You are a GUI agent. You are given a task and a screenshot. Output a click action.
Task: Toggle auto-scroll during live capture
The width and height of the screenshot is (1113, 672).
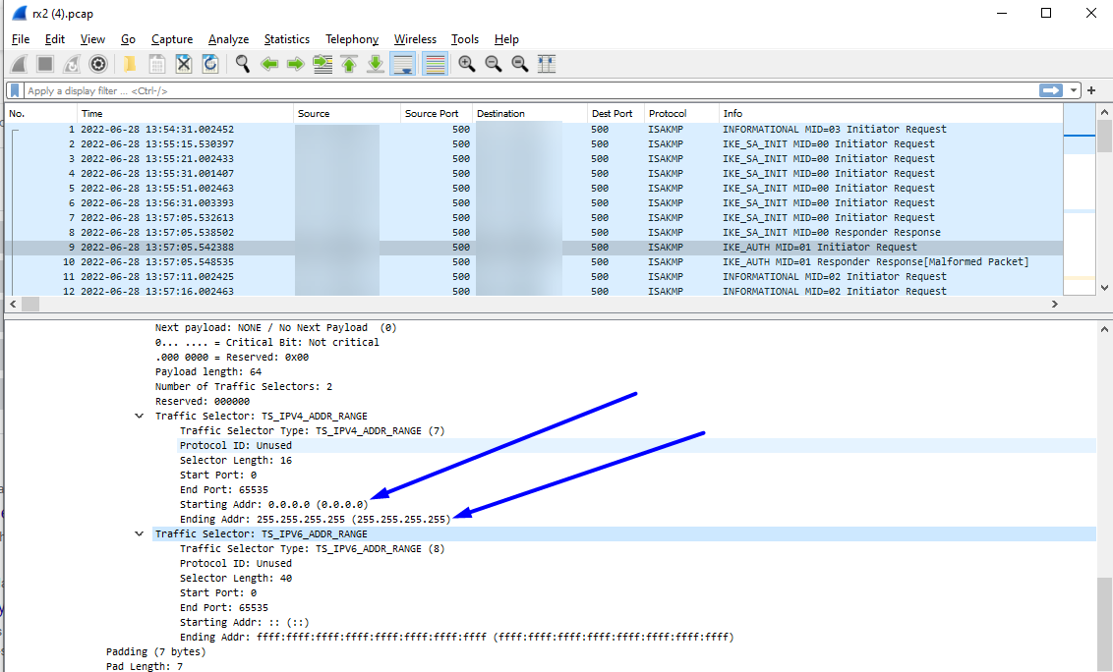[403, 63]
